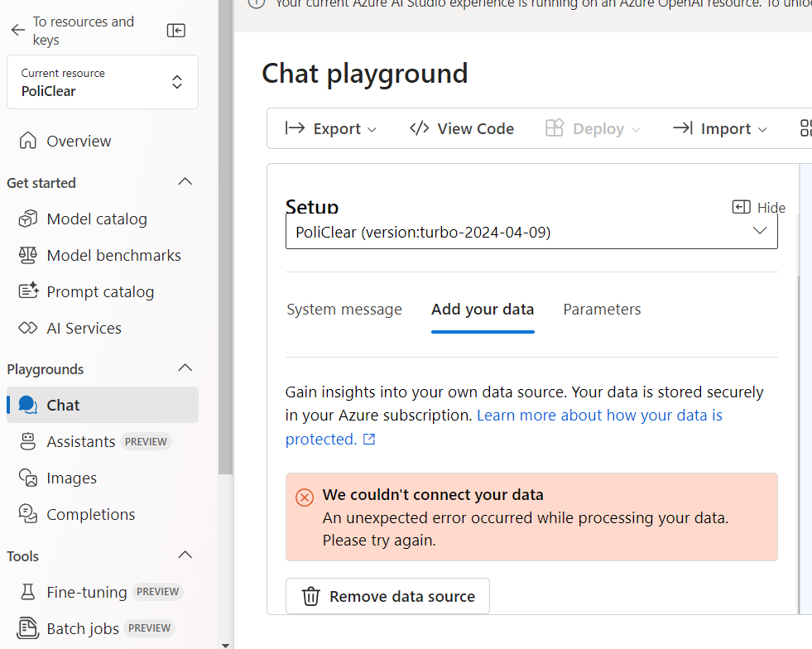Click the Model catalog cube icon
The height and width of the screenshot is (649, 812).
28,219
